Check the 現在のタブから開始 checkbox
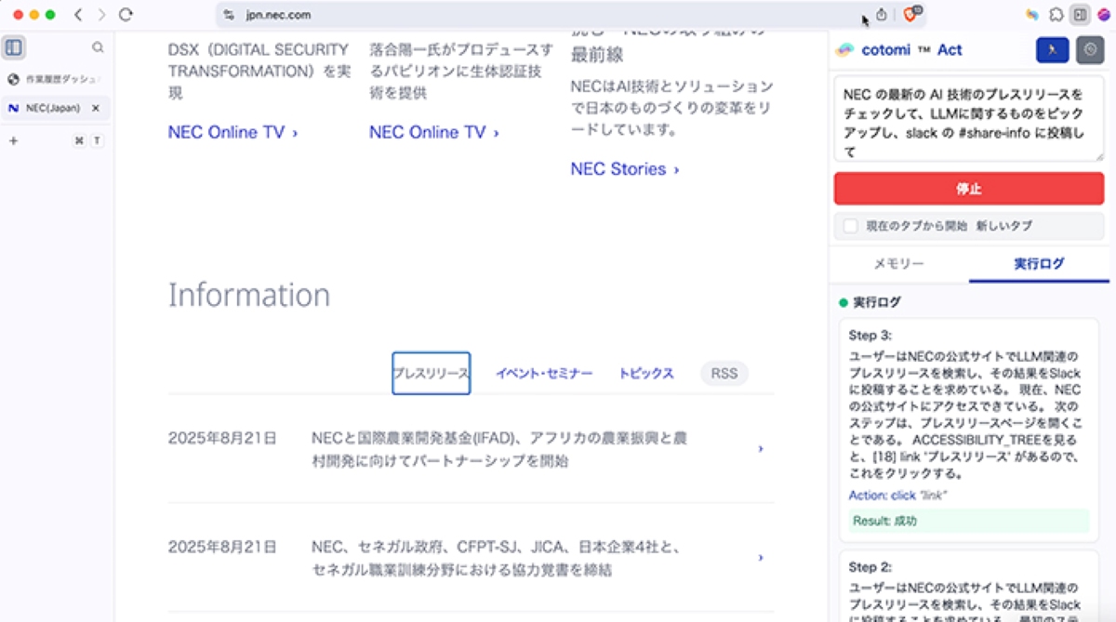The height and width of the screenshot is (622, 1116). click(850, 226)
